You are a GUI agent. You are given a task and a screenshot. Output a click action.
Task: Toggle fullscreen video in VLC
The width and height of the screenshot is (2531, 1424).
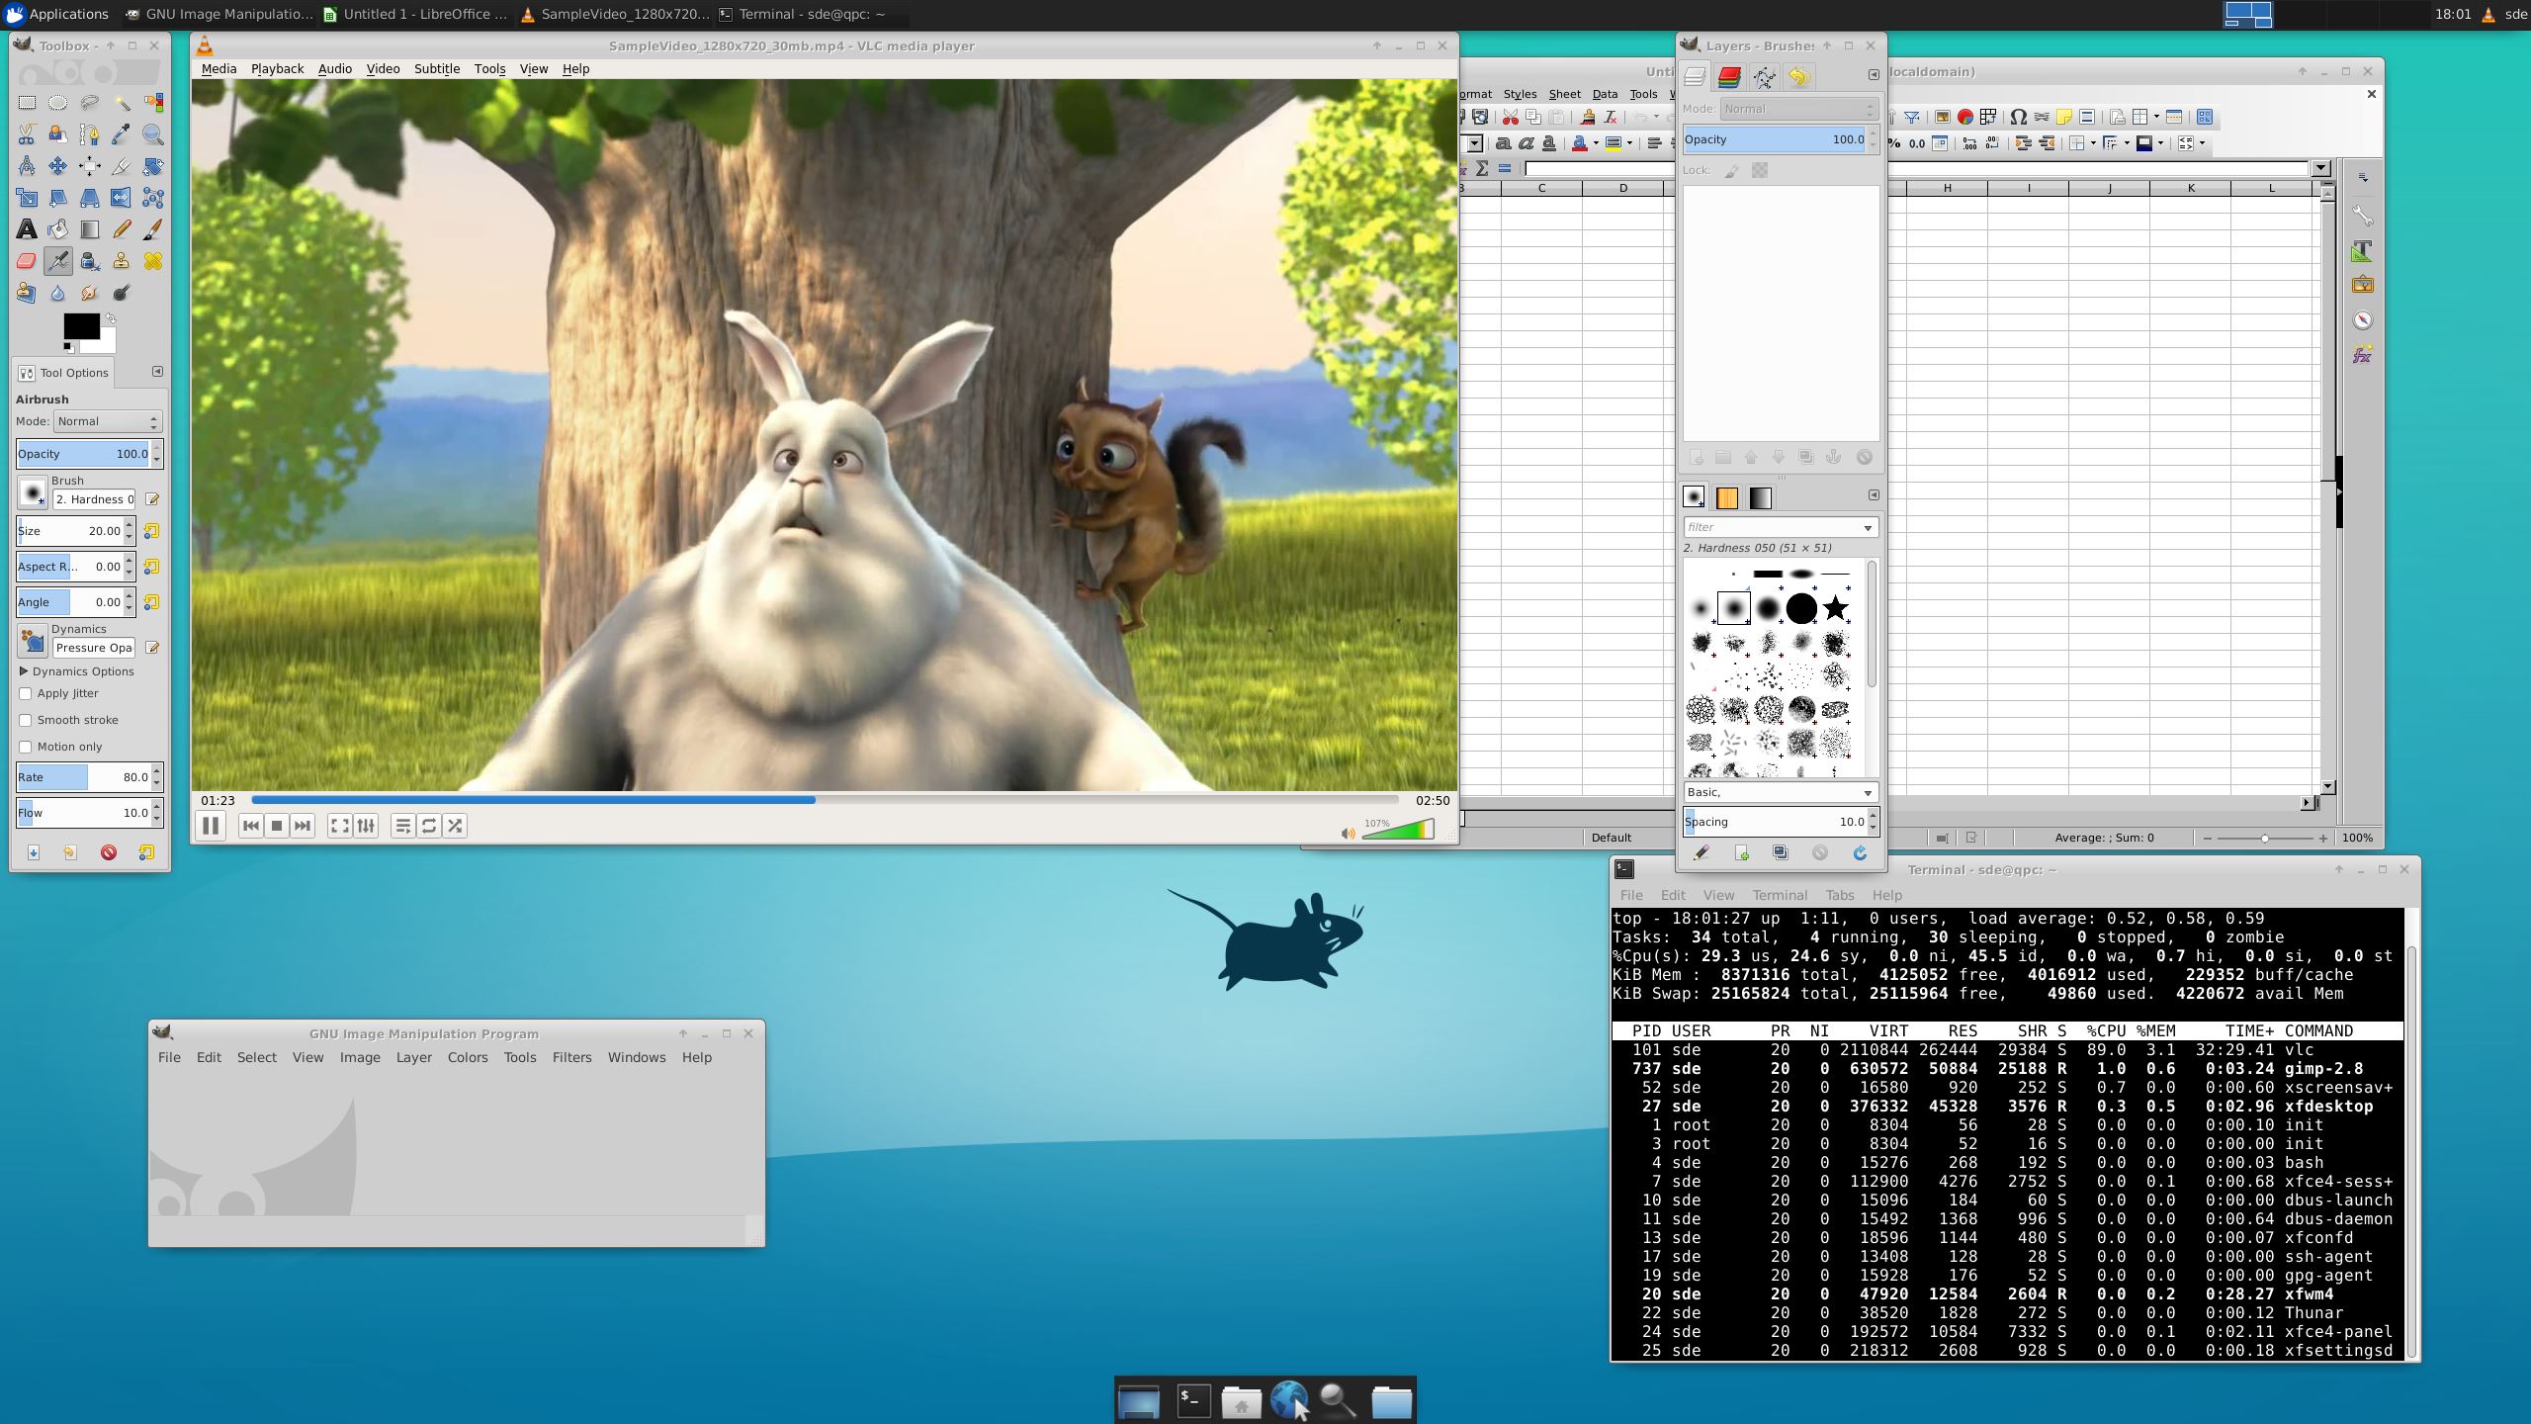coord(339,826)
